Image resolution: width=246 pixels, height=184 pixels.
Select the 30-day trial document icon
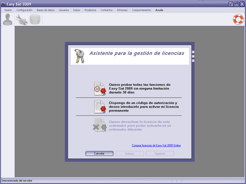100,89
